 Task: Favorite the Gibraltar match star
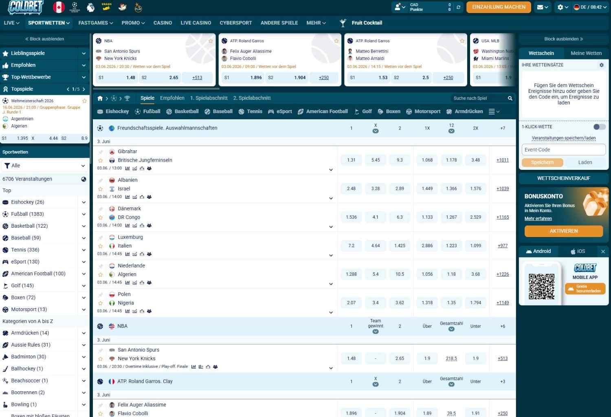click(101, 160)
